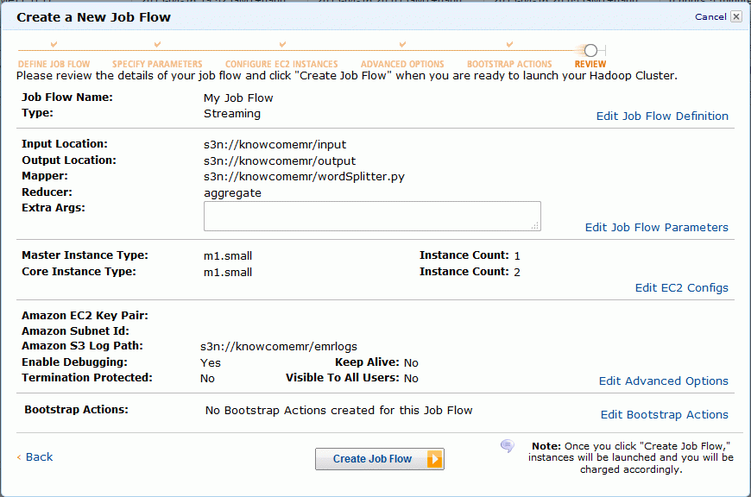Click the orange arrow on Create Job Flow
The height and width of the screenshot is (497, 751).
tap(434, 459)
